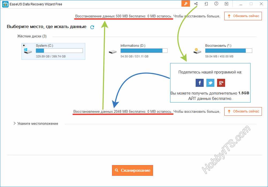
Task: Refresh the disk list with the refresh icon
Action: (92, 27)
